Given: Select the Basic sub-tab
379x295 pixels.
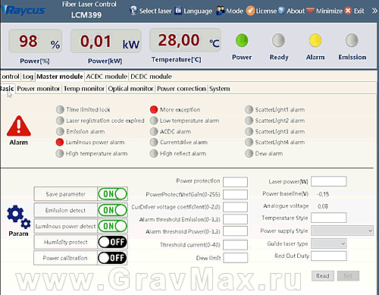Looking at the screenshot, I should coord(7,89).
